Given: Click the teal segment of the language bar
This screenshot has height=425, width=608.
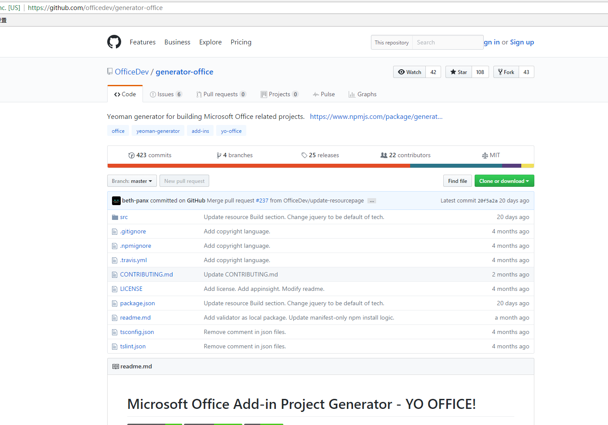Looking at the screenshot, I should coord(456,166).
